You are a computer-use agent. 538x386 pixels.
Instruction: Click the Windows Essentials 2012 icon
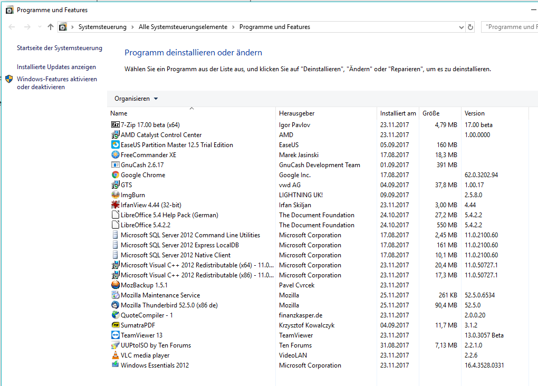tap(116, 365)
